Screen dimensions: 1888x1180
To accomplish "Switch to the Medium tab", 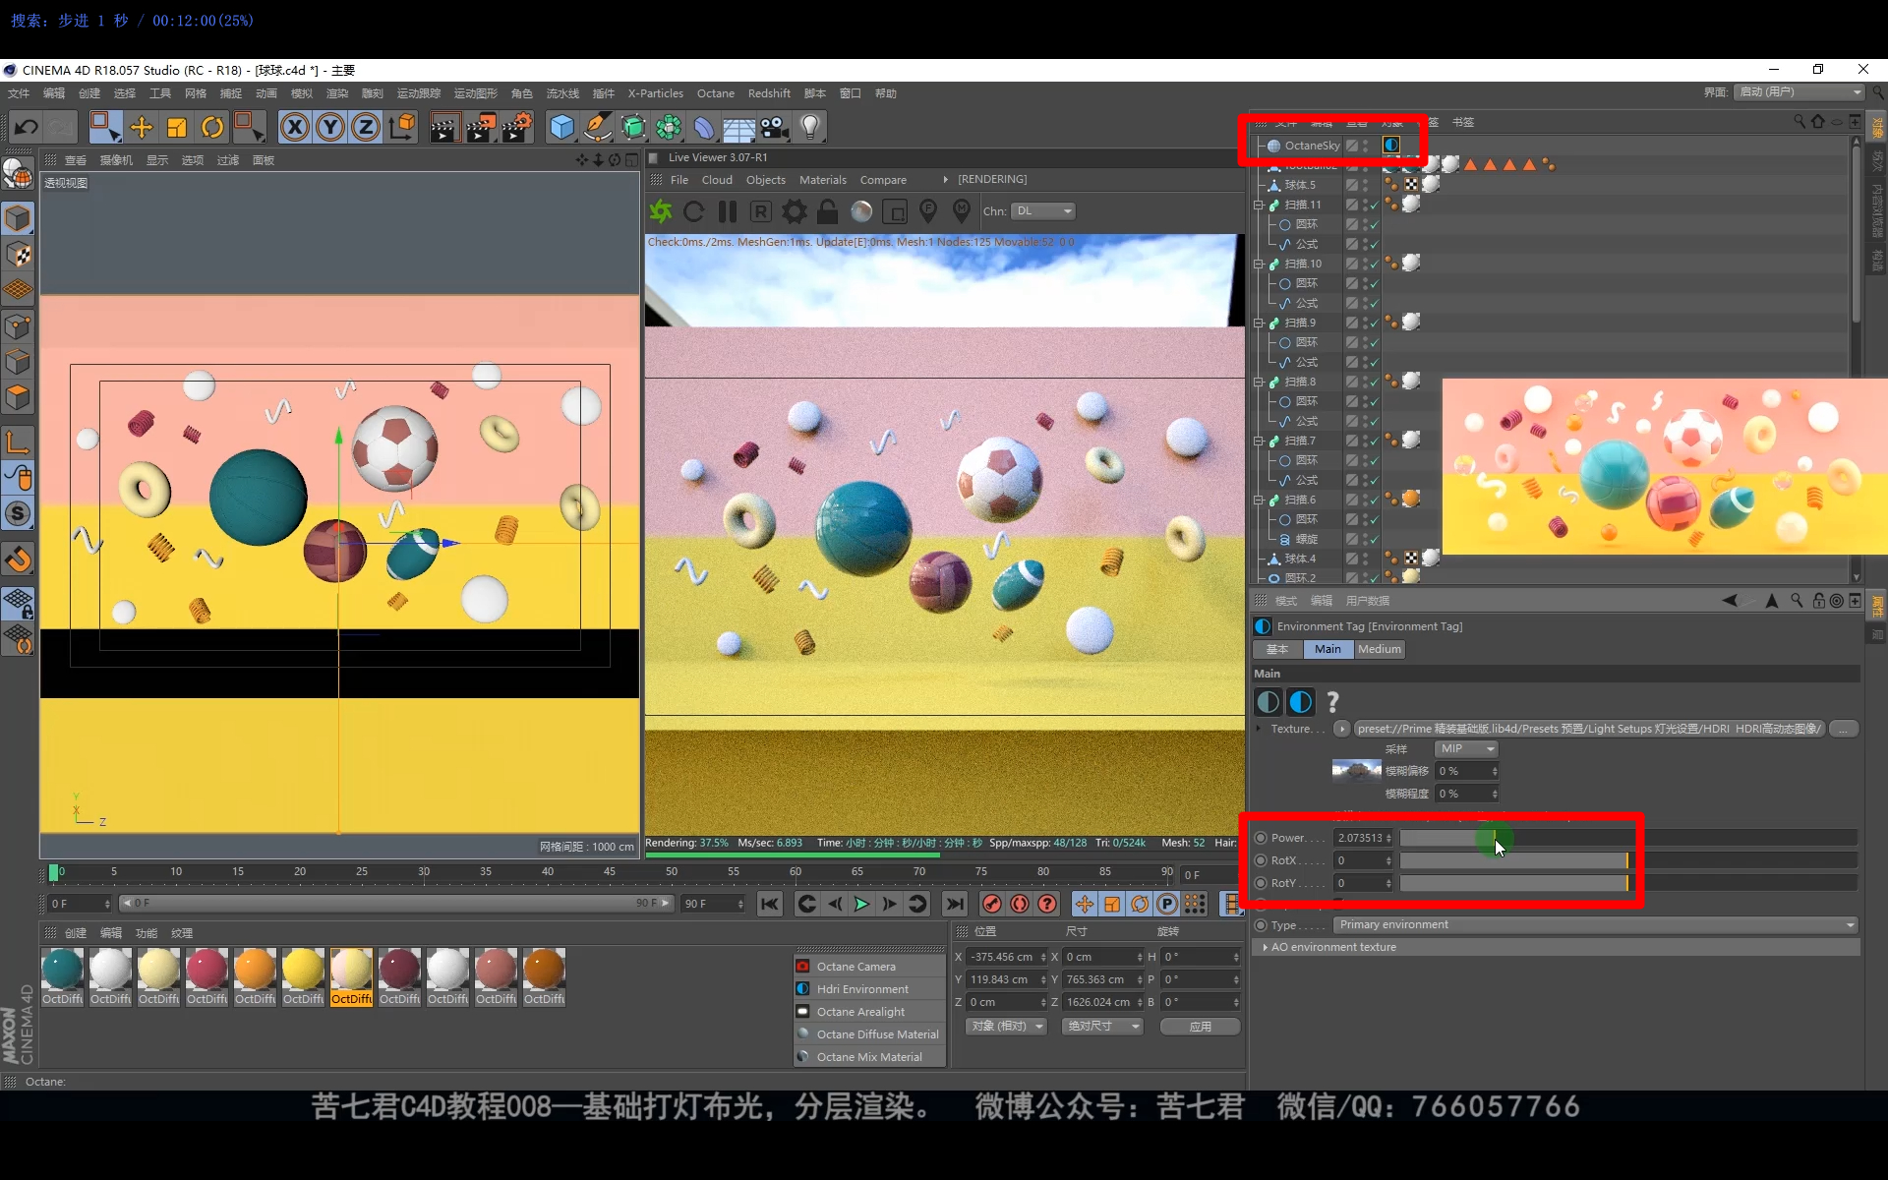I will tap(1379, 649).
